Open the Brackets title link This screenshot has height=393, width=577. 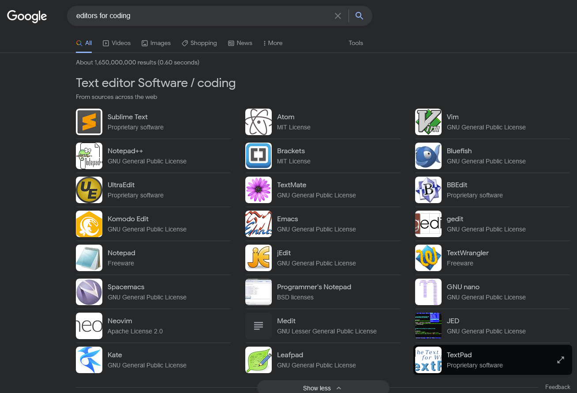coord(291,151)
